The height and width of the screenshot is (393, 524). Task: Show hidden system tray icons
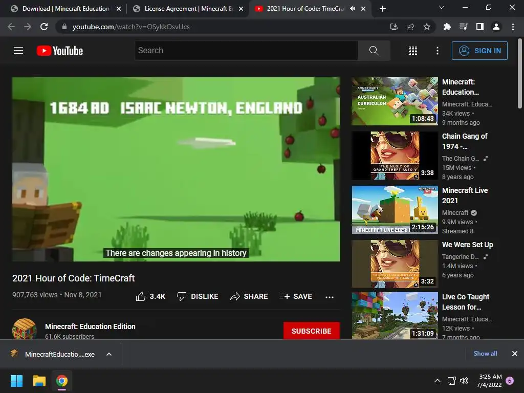point(437,381)
